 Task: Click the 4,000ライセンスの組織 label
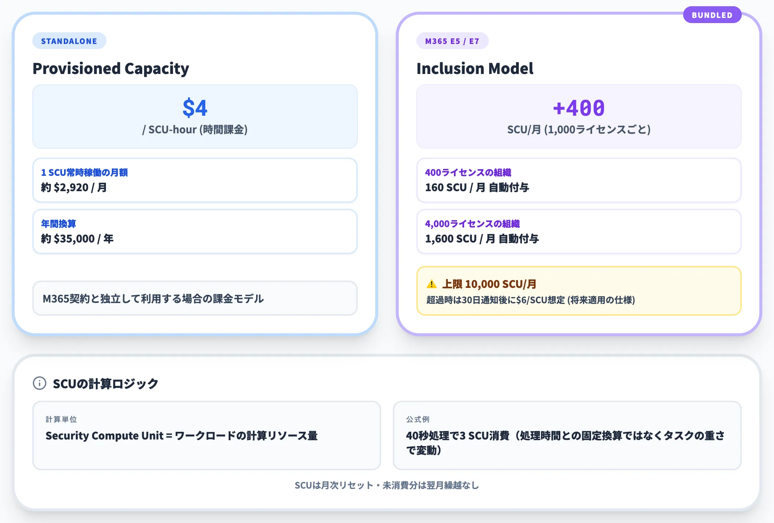[x=472, y=223]
